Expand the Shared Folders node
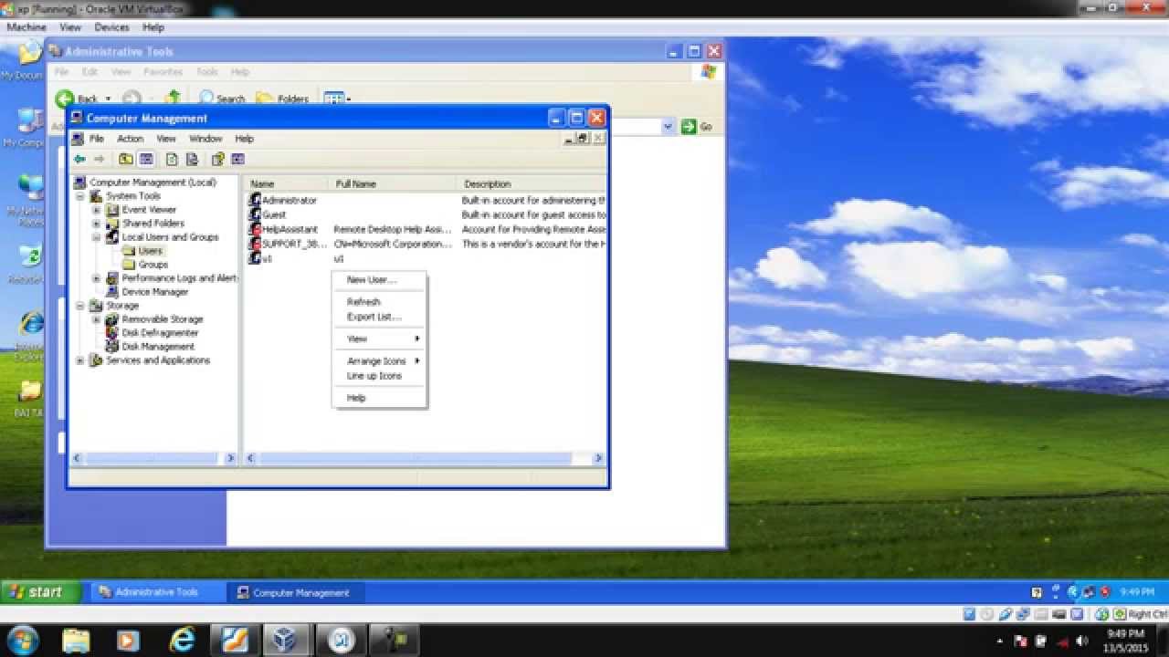 (x=97, y=224)
